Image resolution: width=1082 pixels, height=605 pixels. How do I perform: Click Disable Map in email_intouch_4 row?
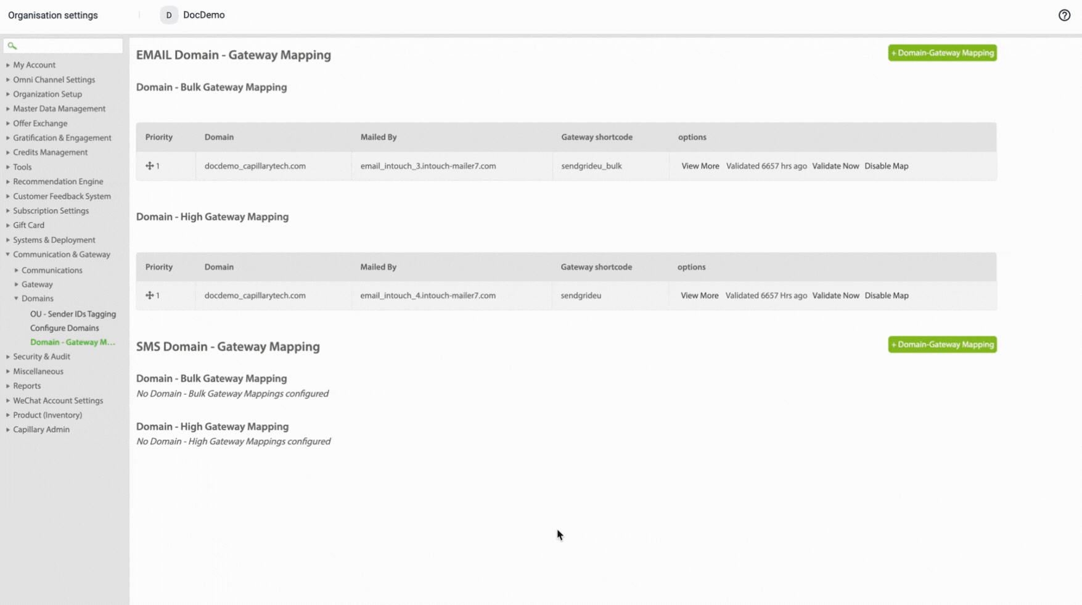point(887,295)
